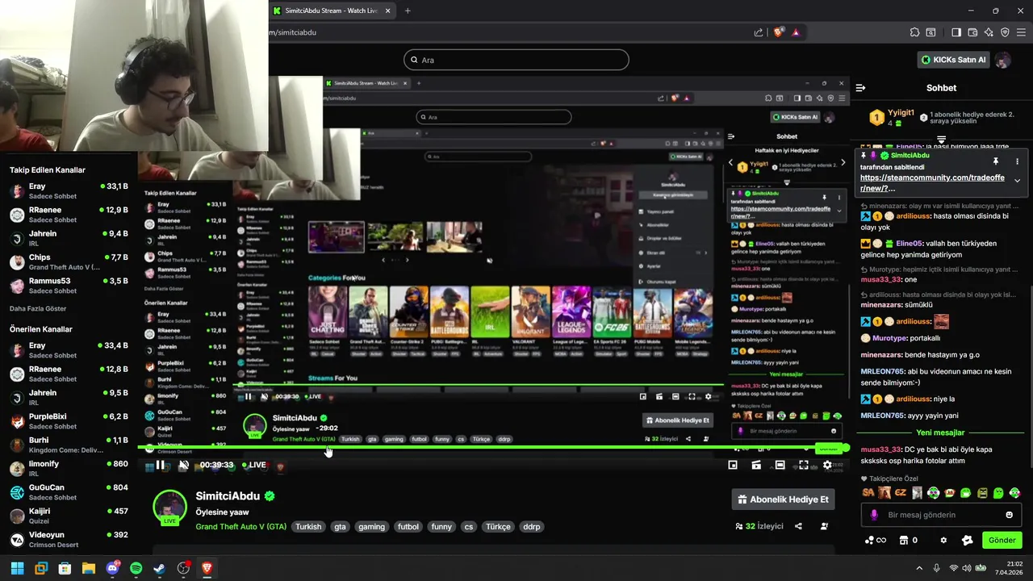The height and width of the screenshot is (581, 1033).
Task: Open pinned message three-dot menu
Action: [x=1017, y=161]
